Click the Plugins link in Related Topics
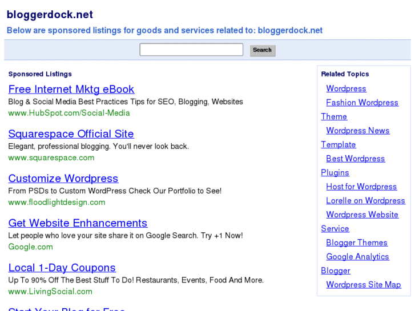 click(x=335, y=172)
